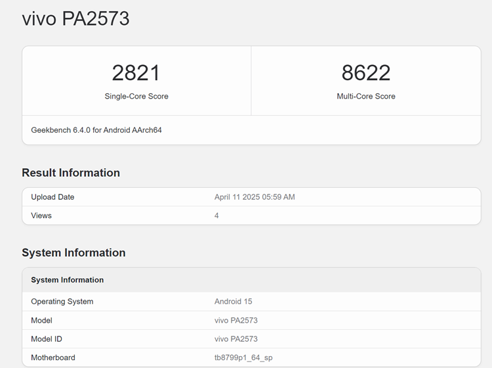This screenshot has height=368, width=492.
Task: Select vivo PA2573 in the Model ID row
Action: click(x=236, y=339)
